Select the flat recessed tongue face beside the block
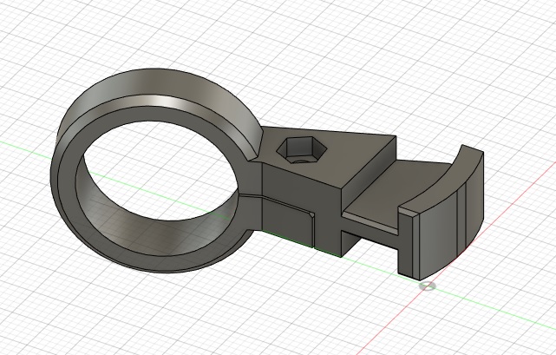 pyautogui.click(x=397, y=192)
